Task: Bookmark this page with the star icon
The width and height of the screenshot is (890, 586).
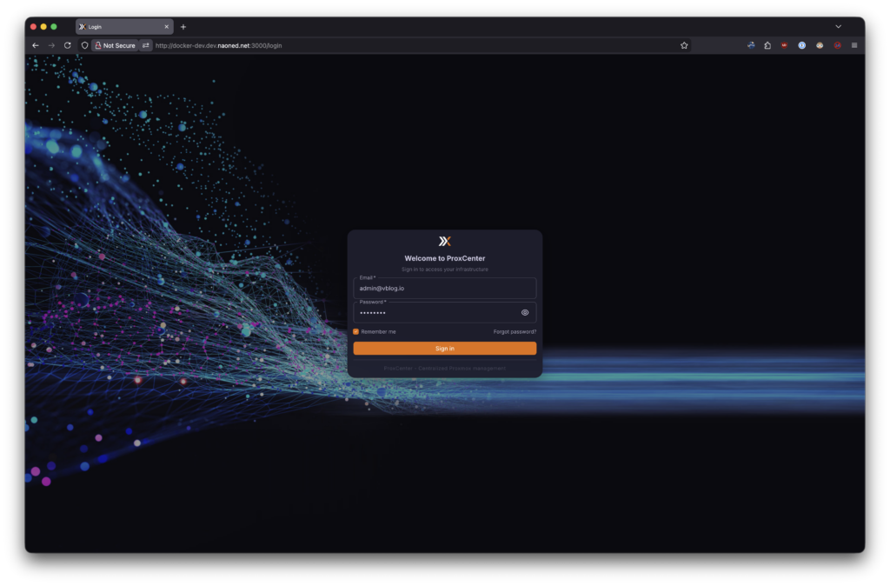Action: pyautogui.click(x=684, y=45)
